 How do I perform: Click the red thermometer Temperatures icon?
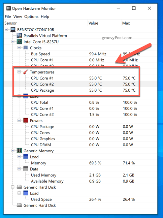(x=26, y=72)
